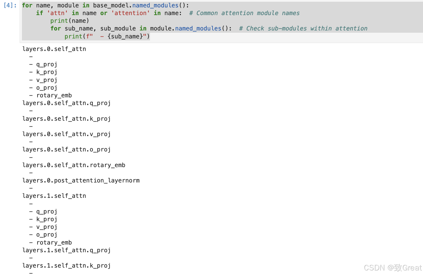Click comment "# Check sub-modules within attention"
The height and width of the screenshot is (275, 423).
click(303, 28)
